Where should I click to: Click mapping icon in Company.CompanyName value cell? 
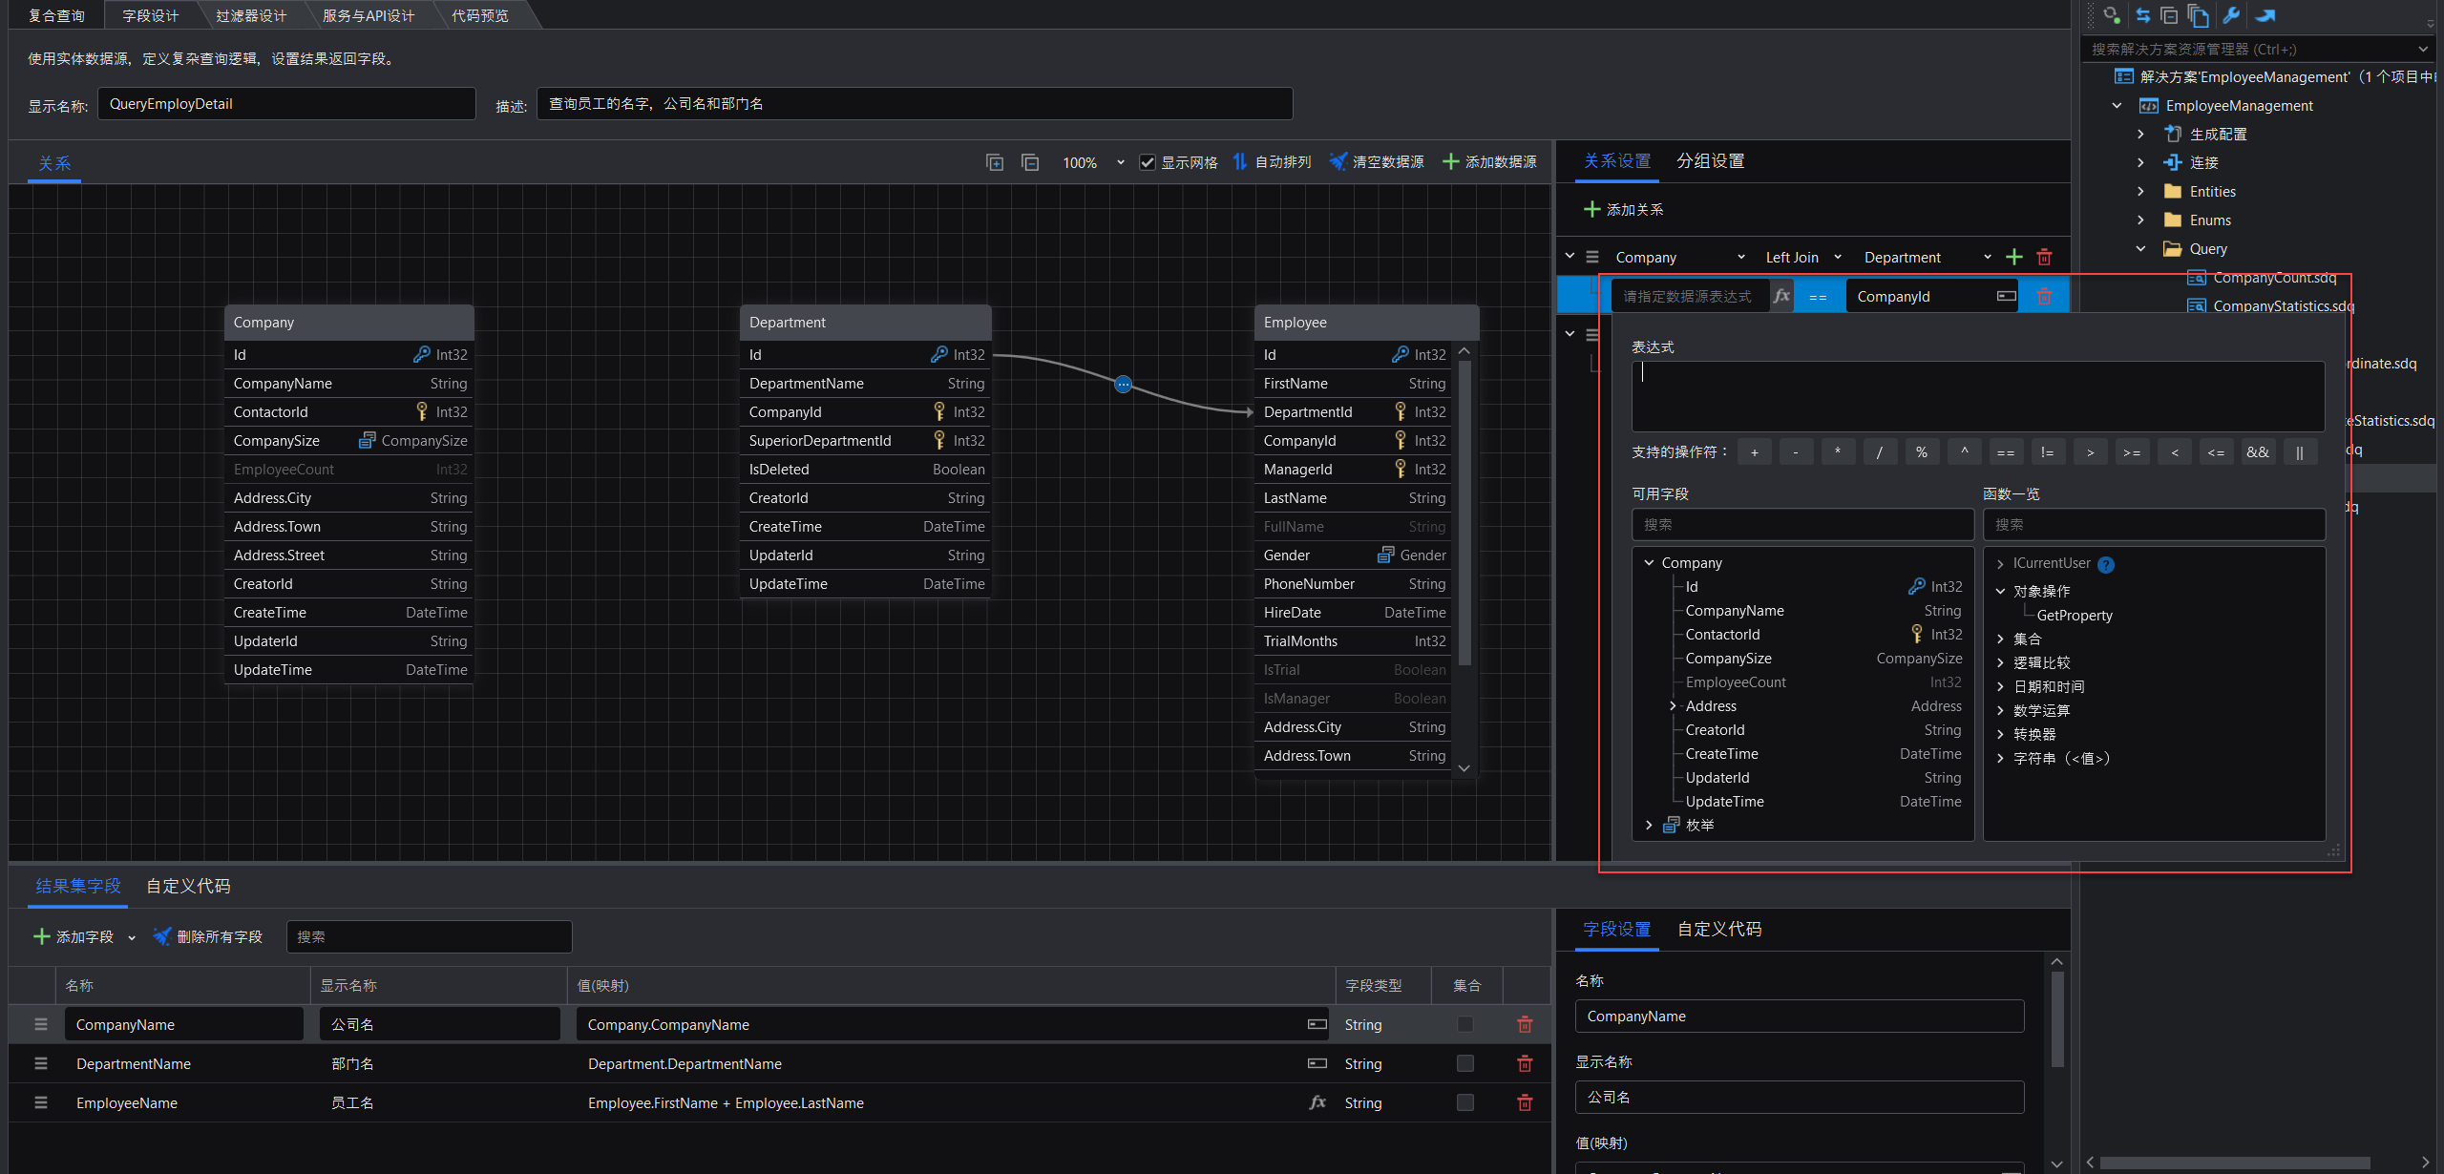(x=1317, y=1024)
